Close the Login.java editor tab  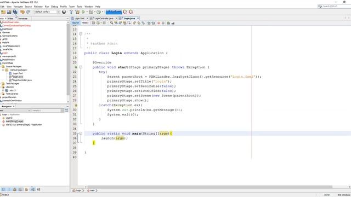pyautogui.click(x=138, y=18)
